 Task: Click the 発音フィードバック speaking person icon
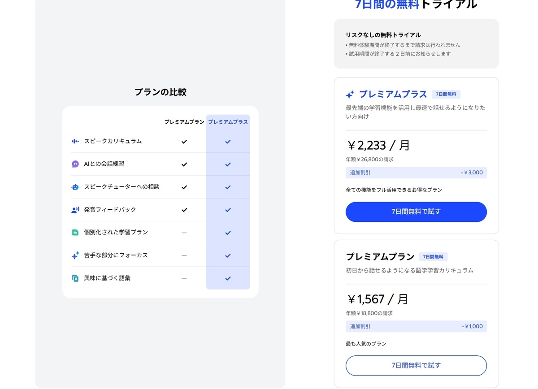click(x=75, y=210)
